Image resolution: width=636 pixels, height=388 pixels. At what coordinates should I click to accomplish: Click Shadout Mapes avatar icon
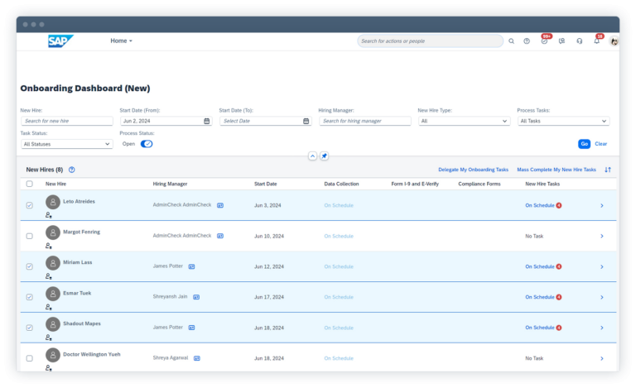tap(53, 324)
